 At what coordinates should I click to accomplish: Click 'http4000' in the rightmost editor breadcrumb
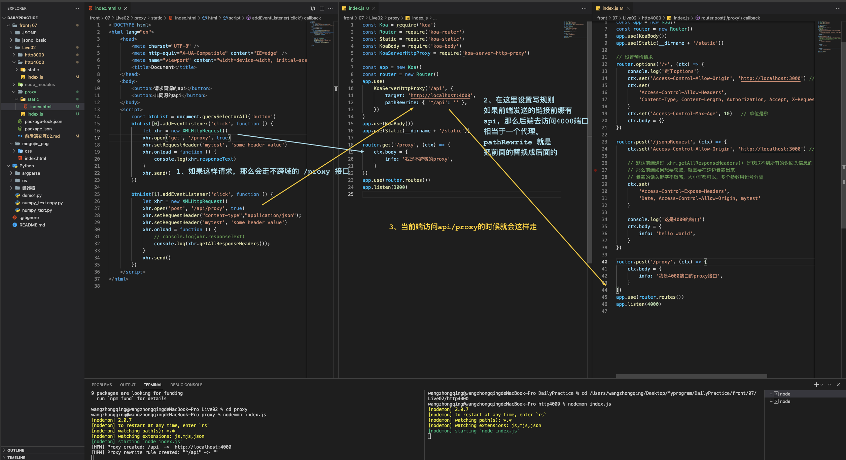coord(651,18)
